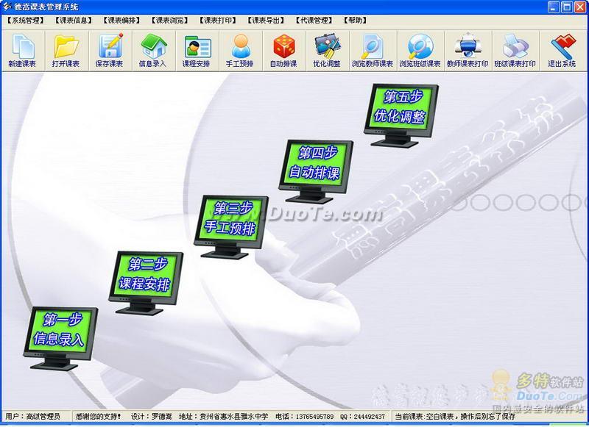Open the 【课表信息】 menu
Screen dimensions: 589x427
point(74,21)
